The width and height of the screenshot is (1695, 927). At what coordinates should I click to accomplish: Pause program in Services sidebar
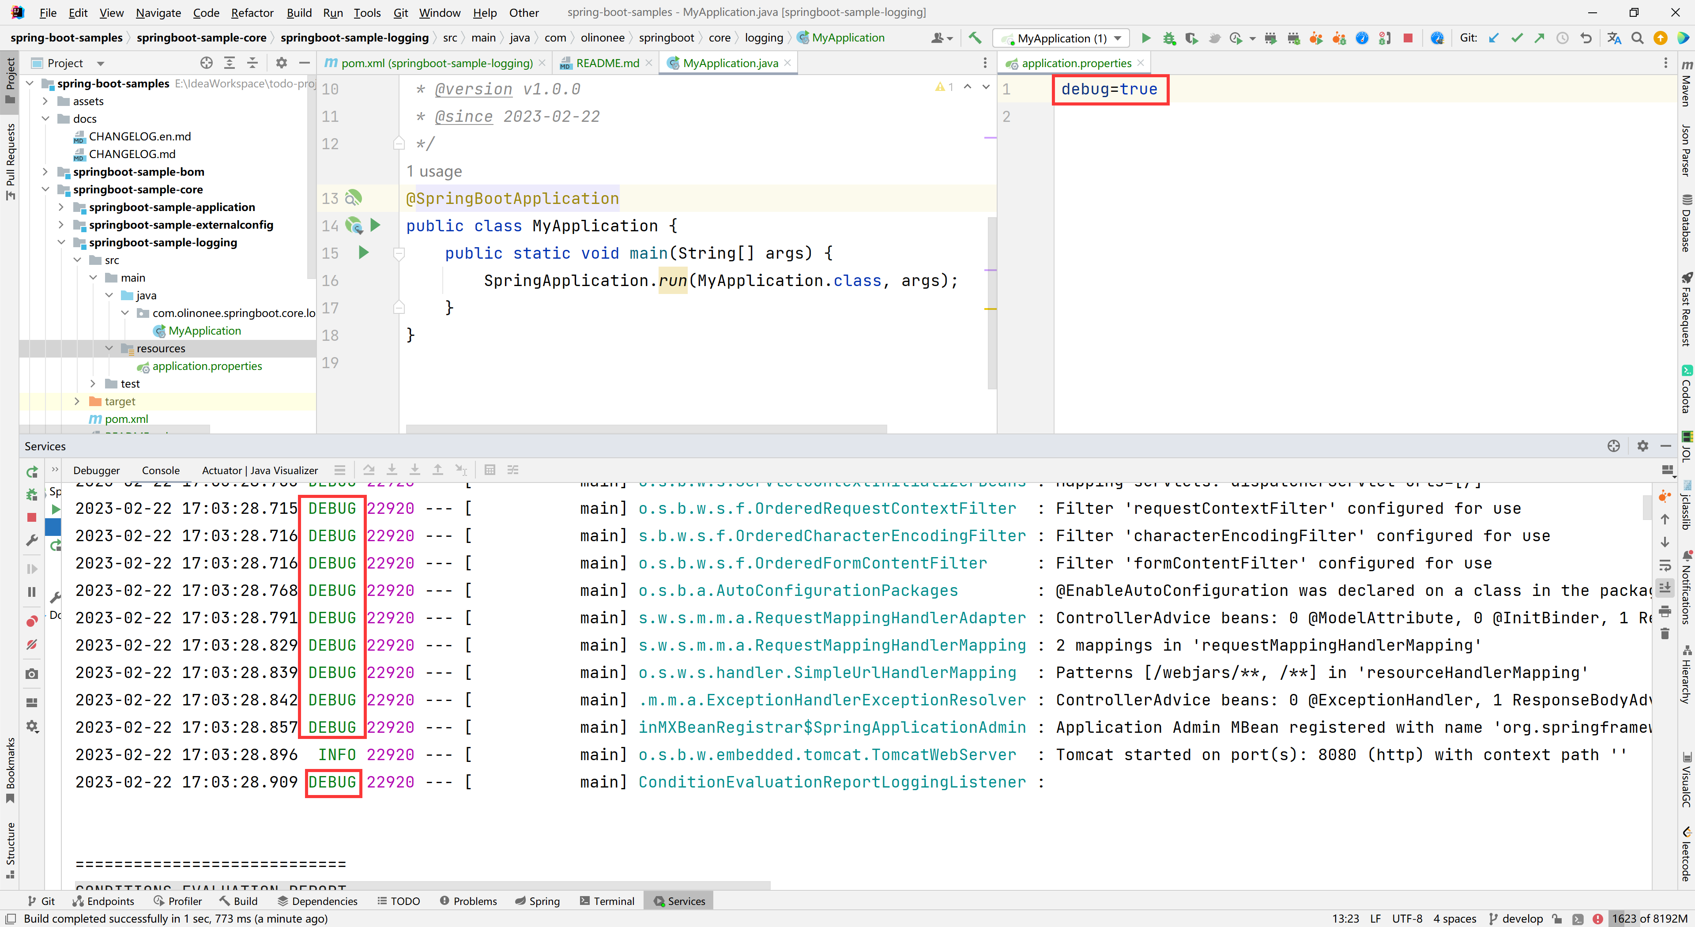pyautogui.click(x=32, y=592)
